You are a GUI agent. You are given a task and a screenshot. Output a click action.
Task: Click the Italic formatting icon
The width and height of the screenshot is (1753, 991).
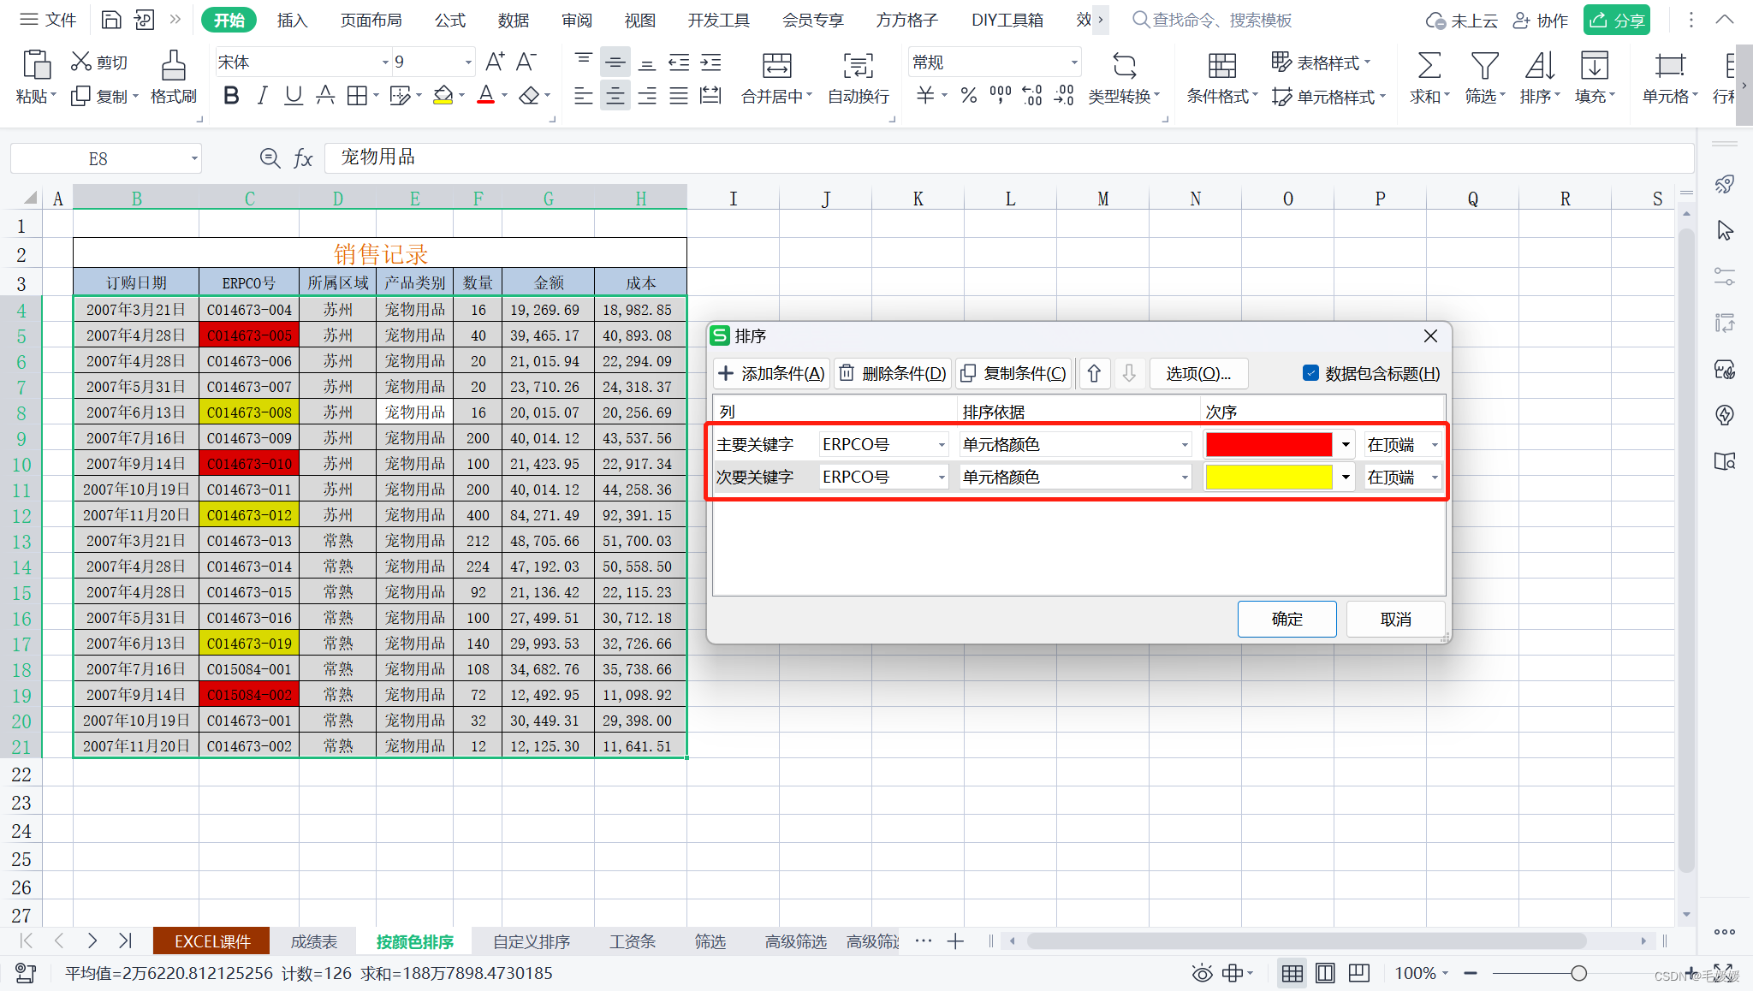point(262,95)
